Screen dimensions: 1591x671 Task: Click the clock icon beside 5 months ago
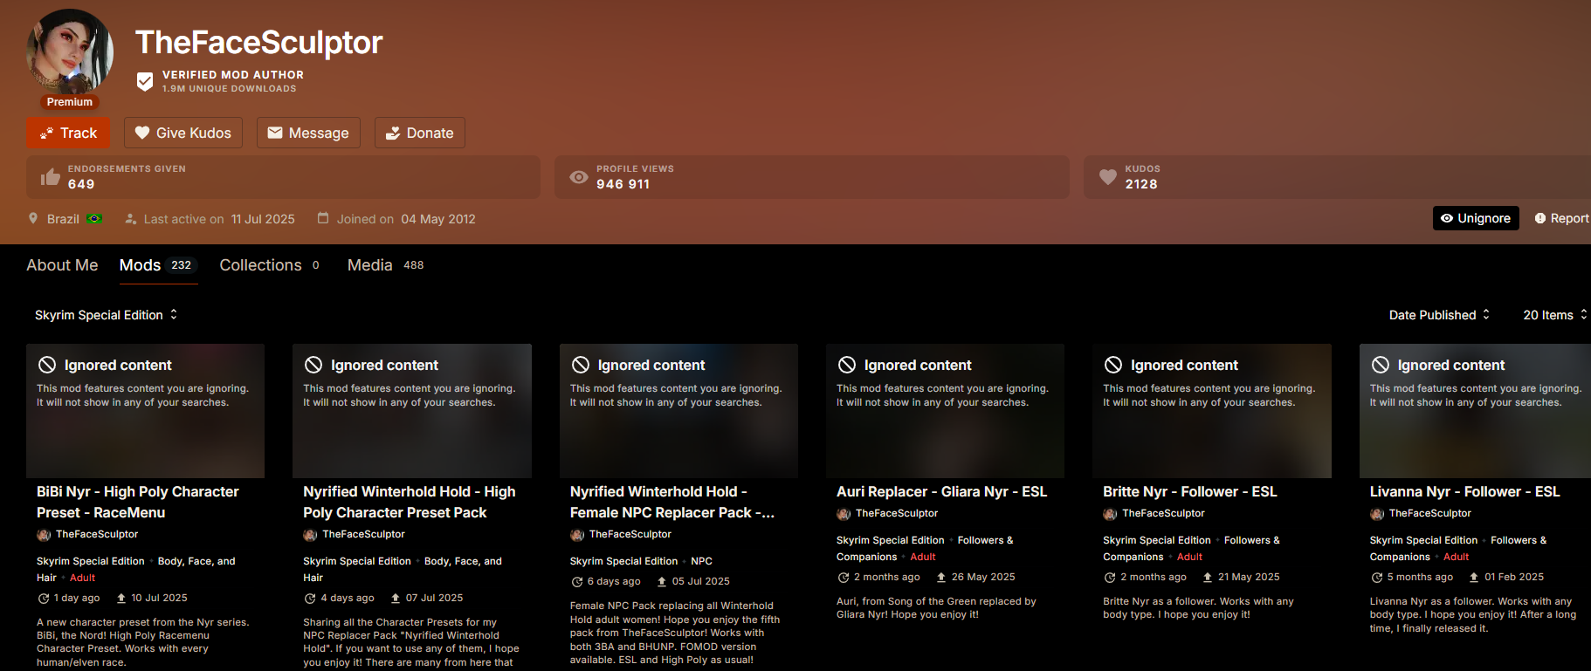click(1376, 578)
